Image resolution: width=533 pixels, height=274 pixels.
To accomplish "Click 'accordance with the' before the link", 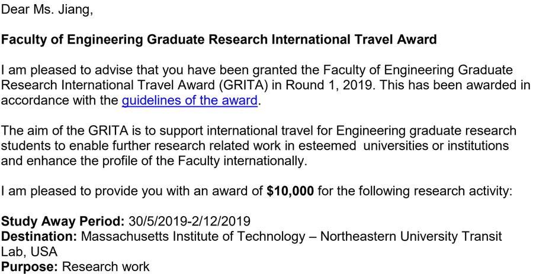I will point(60,101).
